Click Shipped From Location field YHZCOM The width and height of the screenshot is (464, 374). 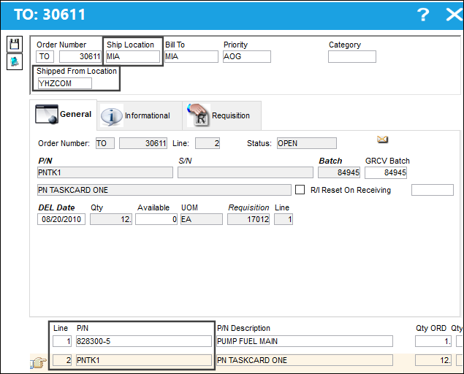tap(64, 83)
